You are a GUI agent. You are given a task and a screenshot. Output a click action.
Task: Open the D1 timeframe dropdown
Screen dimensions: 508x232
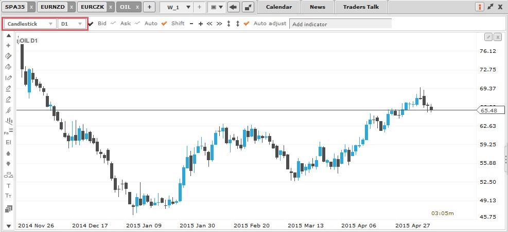72,24
